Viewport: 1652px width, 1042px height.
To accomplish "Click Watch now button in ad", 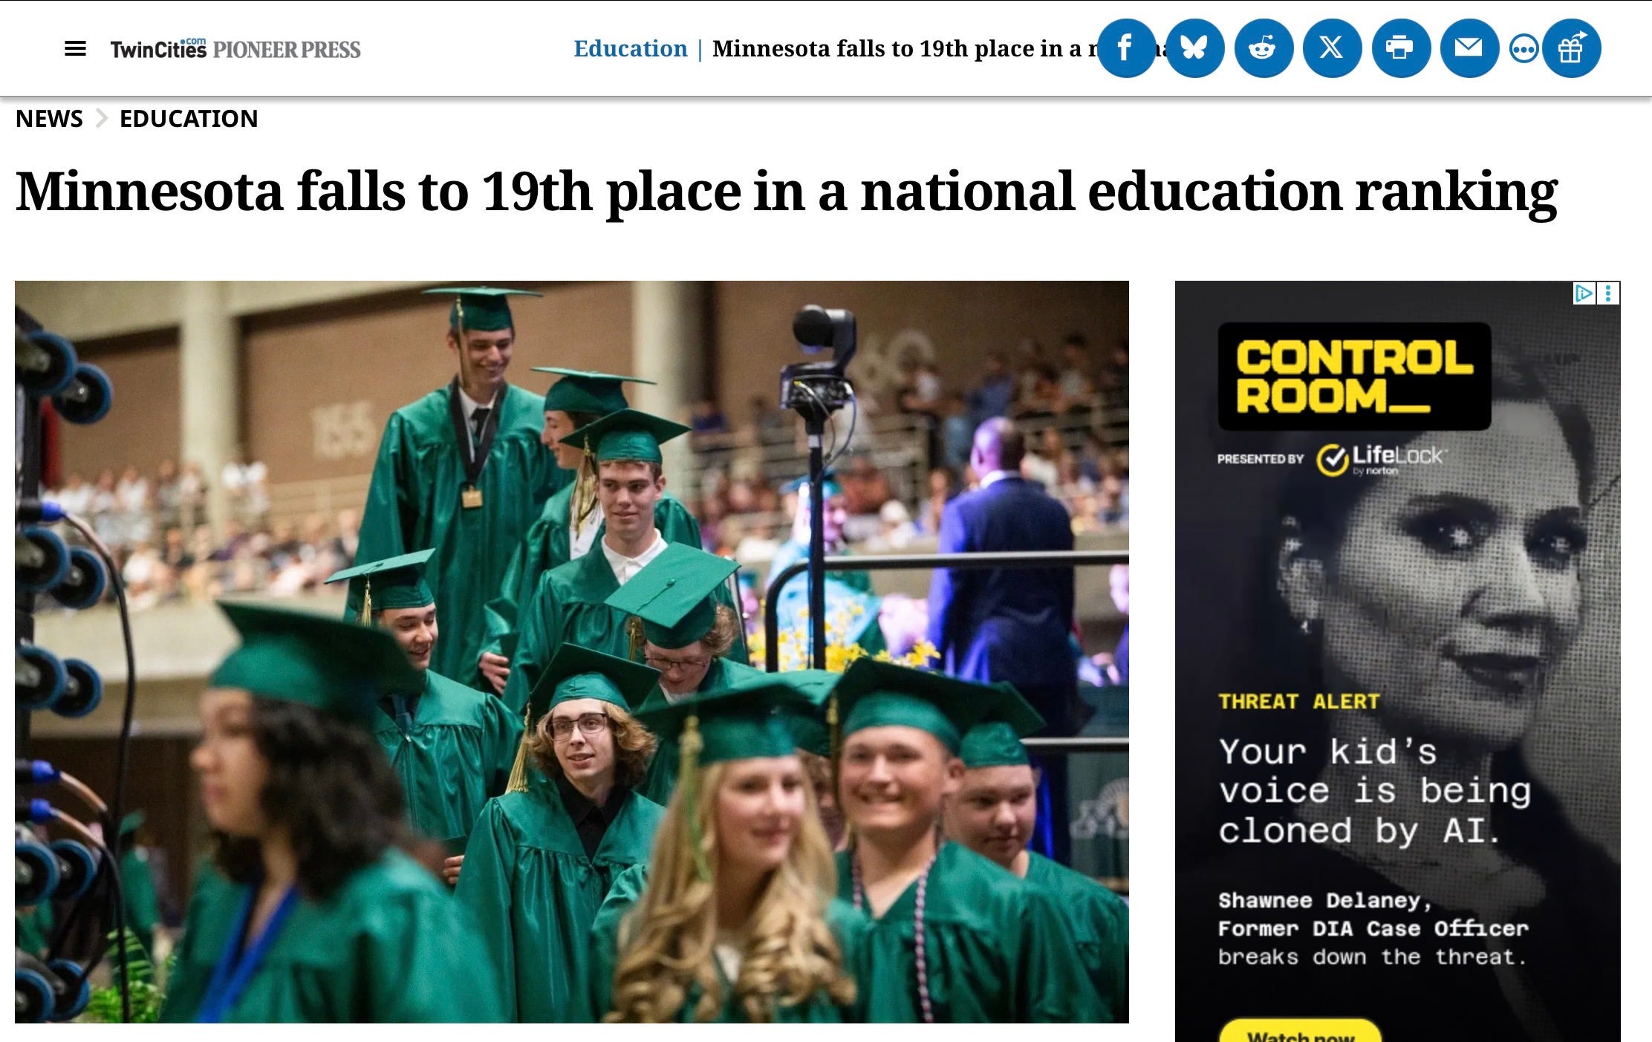I will pos(1301,1032).
